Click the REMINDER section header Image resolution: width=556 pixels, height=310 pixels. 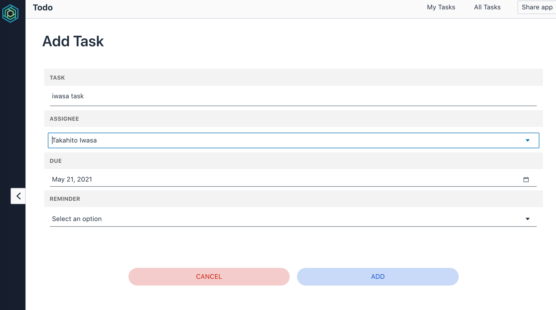pos(65,199)
